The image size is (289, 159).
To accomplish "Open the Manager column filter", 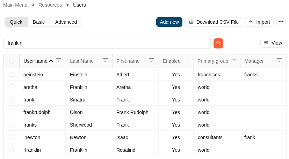I will click(x=280, y=60).
